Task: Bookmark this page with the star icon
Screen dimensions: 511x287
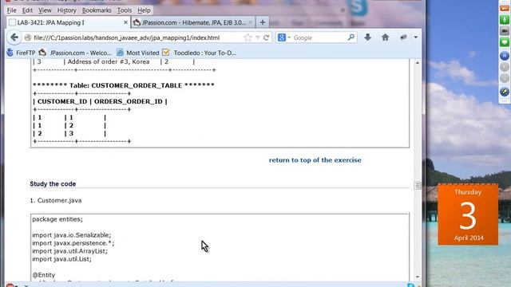Action: tap(248, 37)
